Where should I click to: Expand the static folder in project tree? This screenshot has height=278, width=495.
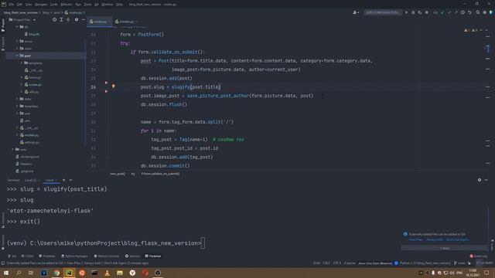click(17, 99)
